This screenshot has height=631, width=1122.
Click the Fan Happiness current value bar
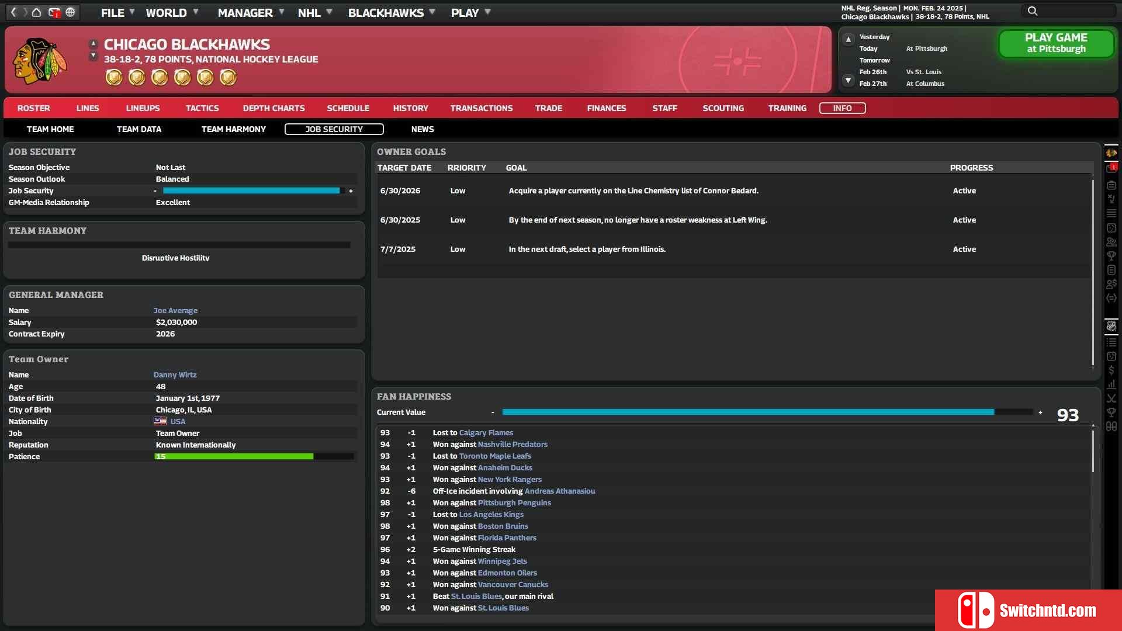(767, 412)
